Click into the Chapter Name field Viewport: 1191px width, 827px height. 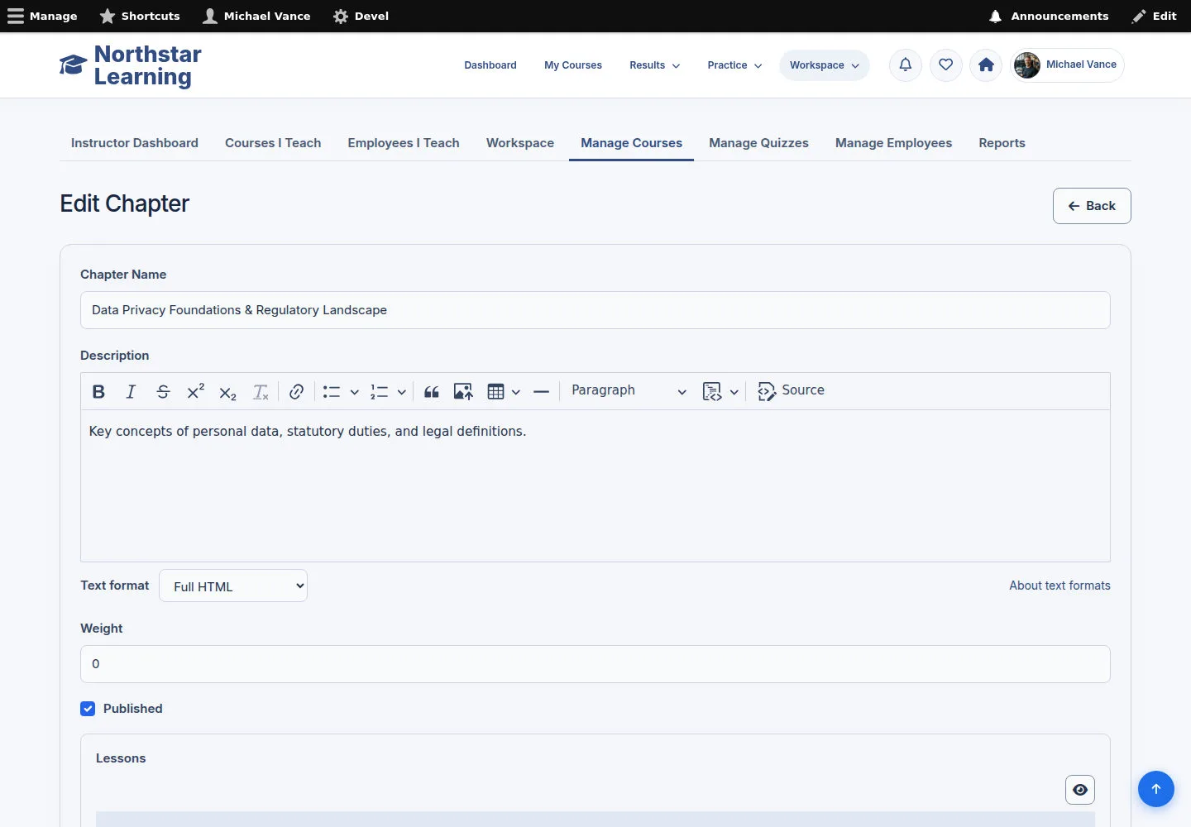pos(595,310)
